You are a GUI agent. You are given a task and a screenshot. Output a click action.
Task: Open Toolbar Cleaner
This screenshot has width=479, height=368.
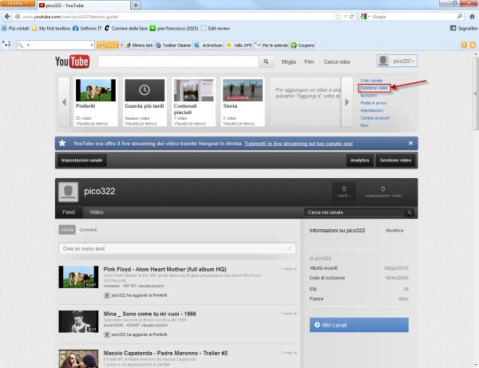pos(173,46)
